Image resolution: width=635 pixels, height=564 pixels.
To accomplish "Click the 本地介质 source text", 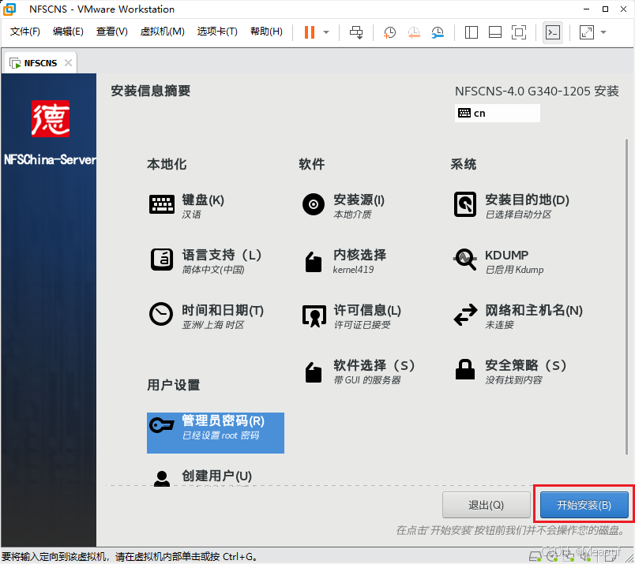I will click(352, 215).
